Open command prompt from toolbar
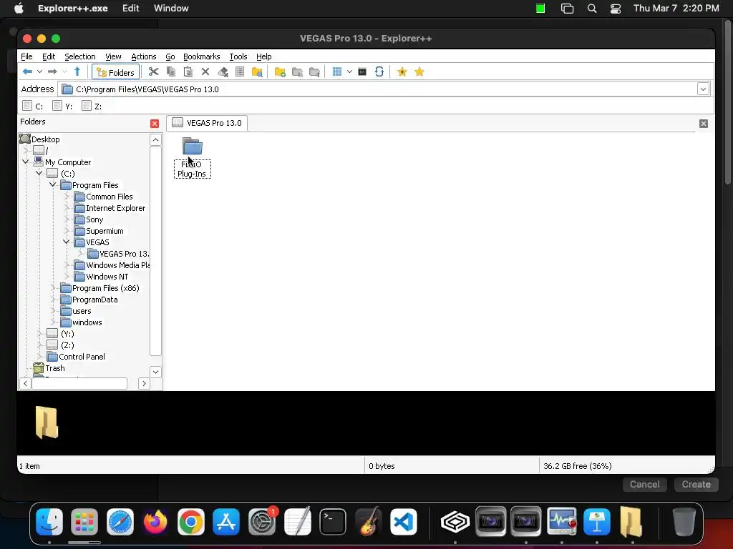733x549 pixels. pos(362,72)
